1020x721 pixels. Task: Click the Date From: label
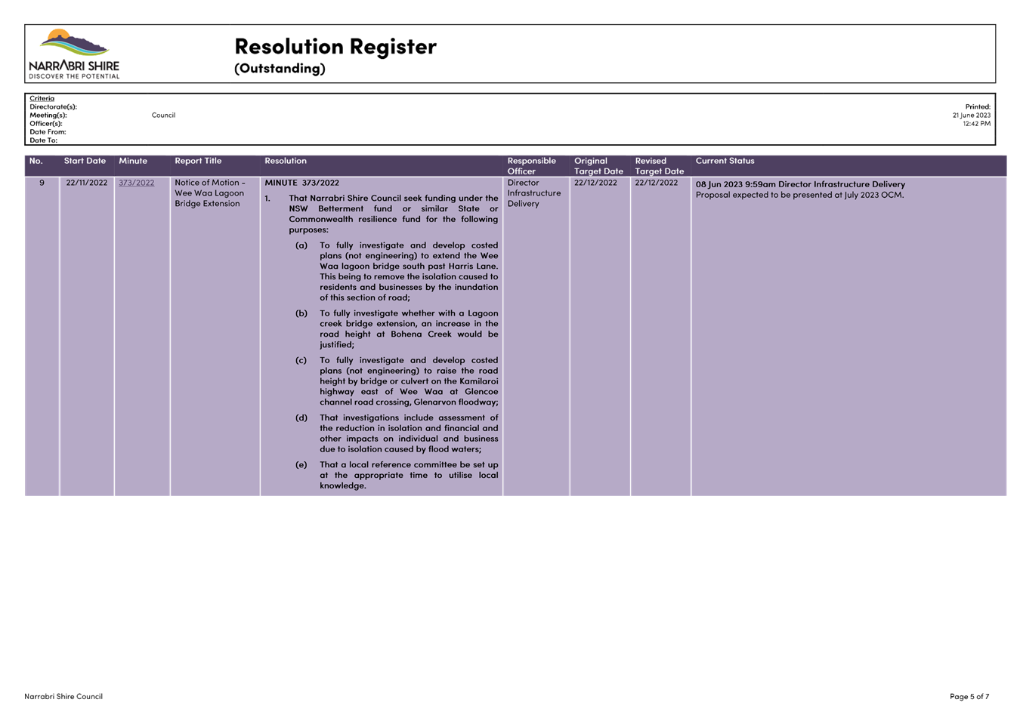tap(48, 131)
